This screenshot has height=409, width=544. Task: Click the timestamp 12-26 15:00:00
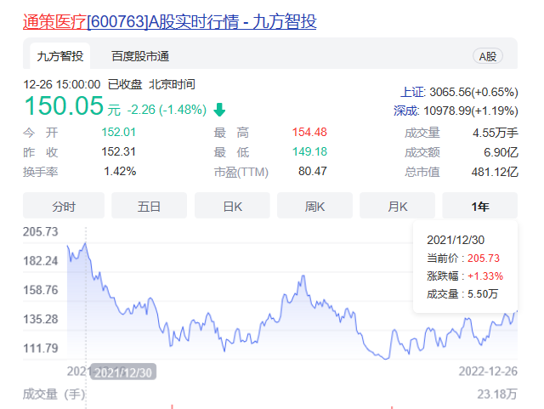[62, 84]
